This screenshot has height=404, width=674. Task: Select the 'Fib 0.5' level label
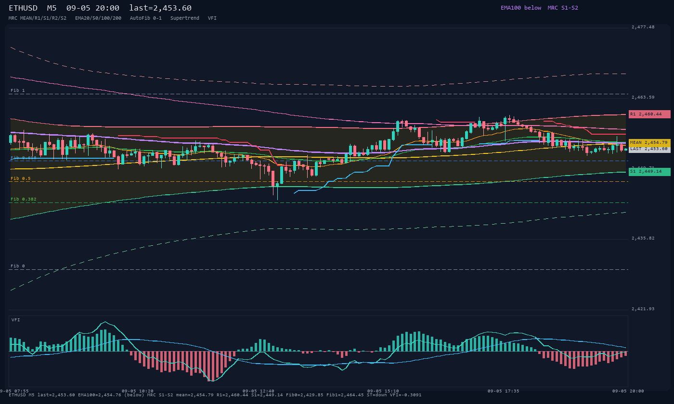click(21, 178)
